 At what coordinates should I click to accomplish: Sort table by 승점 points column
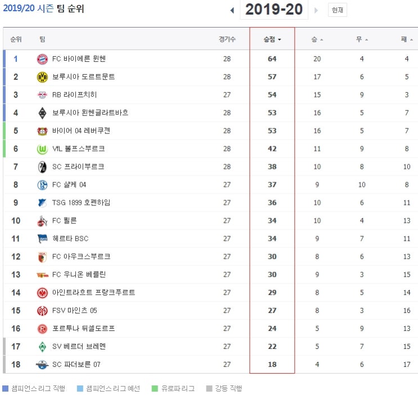[272, 39]
